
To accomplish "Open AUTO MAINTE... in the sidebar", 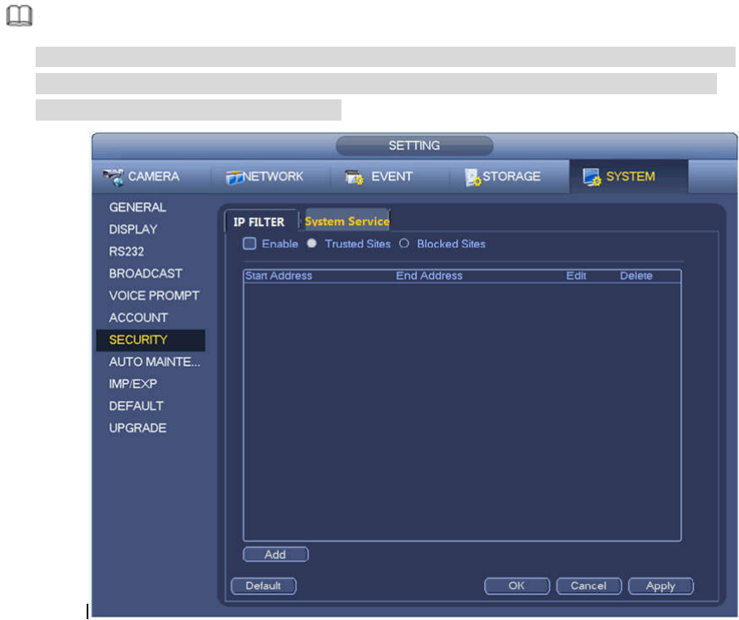I will click(x=155, y=363).
